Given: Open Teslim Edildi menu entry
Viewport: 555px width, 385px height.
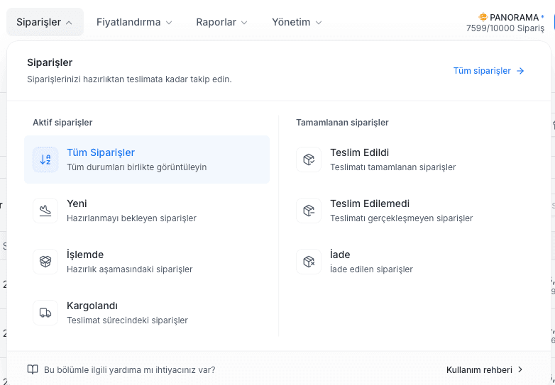Looking at the screenshot, I should (x=411, y=160).
